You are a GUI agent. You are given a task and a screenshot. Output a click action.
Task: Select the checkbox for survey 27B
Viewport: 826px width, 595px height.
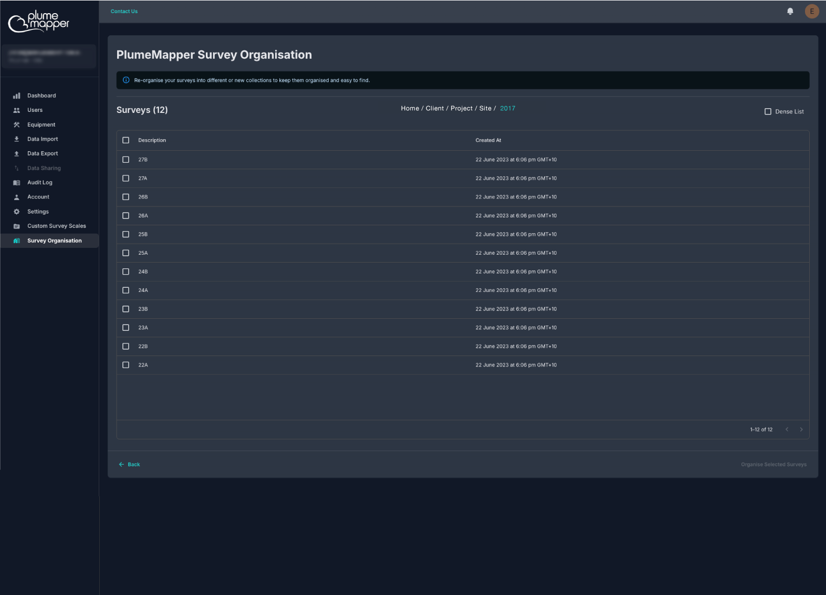(x=126, y=160)
